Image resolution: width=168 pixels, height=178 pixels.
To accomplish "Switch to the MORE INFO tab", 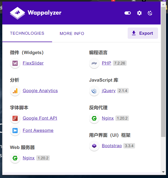I will coord(72,34).
